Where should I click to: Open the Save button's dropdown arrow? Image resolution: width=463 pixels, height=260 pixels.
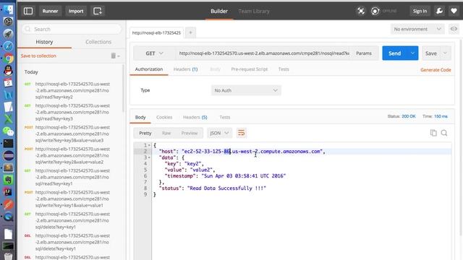pos(446,53)
